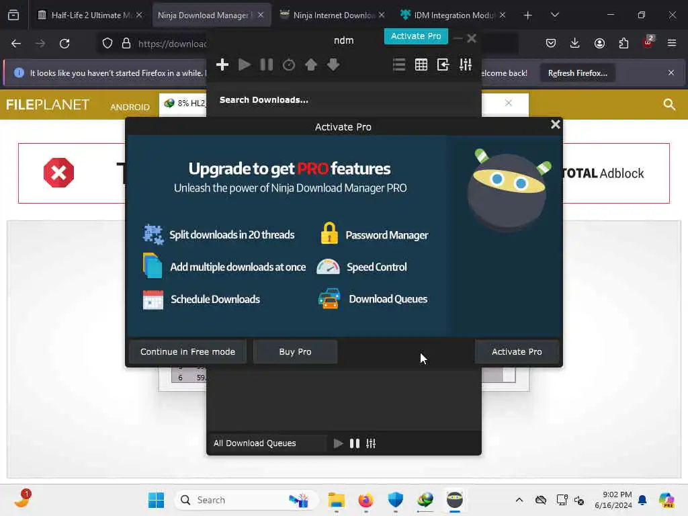Open queue settings sliders icon in bottom bar

pyautogui.click(x=371, y=443)
